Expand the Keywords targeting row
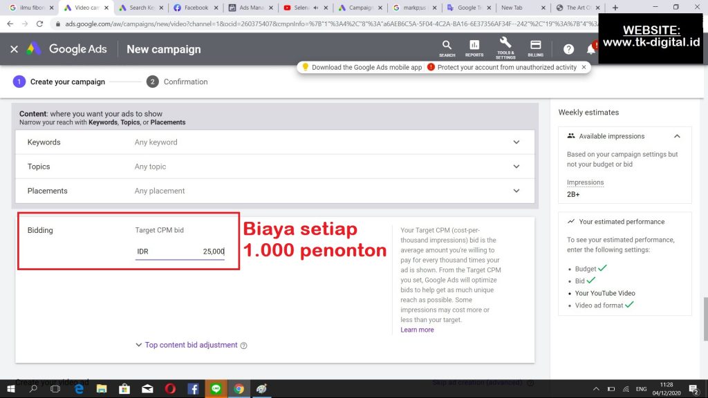 pos(516,142)
